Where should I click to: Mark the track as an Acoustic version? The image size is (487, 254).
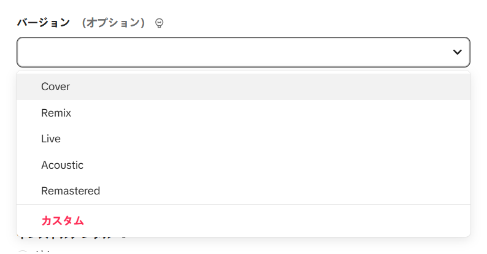click(62, 165)
